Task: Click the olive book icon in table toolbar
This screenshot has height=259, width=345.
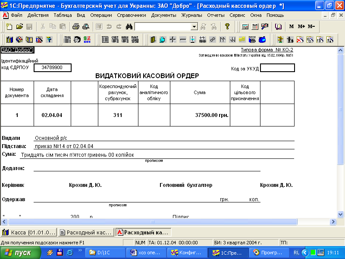Action: click(x=153, y=40)
